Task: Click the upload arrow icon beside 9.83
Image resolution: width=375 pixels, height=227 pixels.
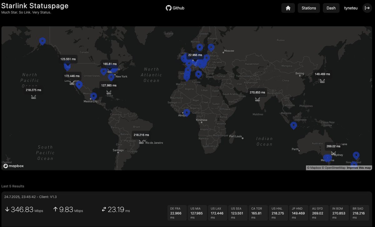Action: pos(55,209)
